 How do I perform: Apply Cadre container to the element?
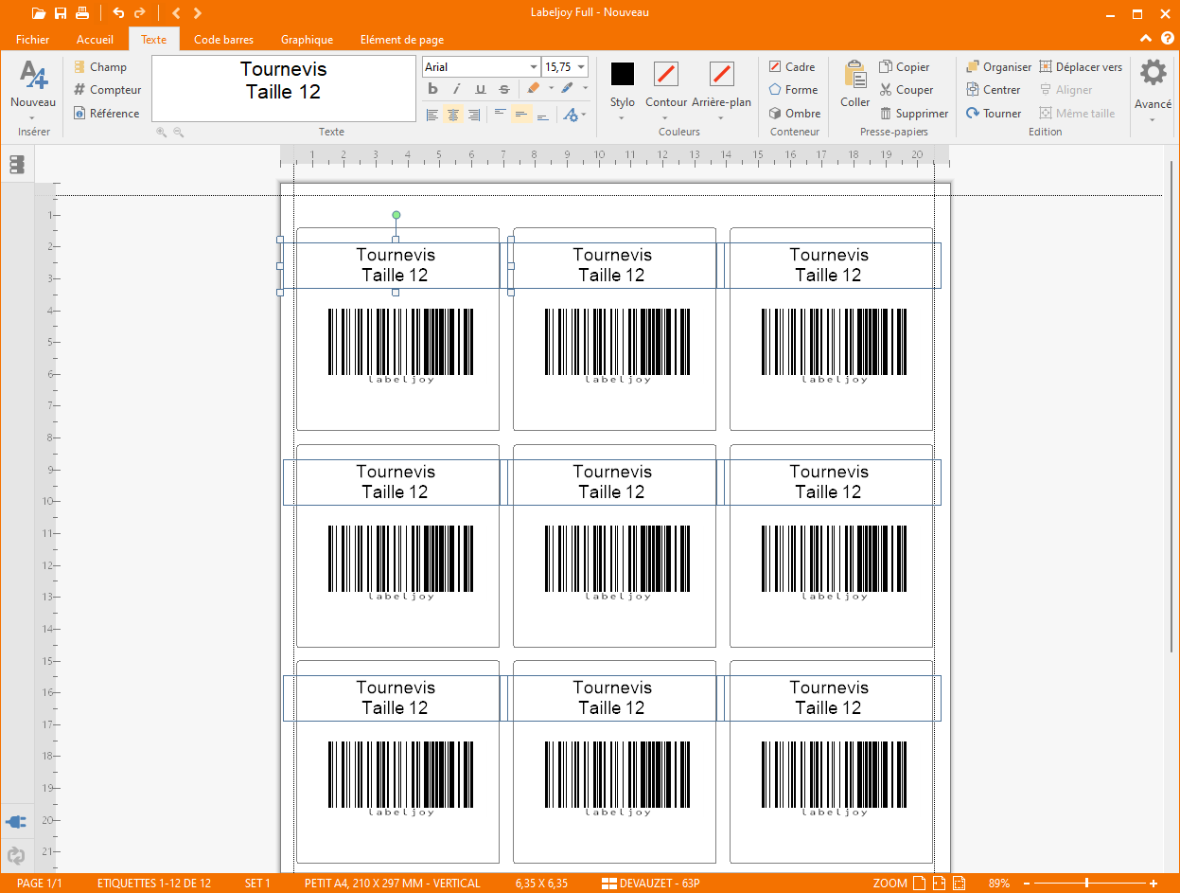pyautogui.click(x=792, y=67)
